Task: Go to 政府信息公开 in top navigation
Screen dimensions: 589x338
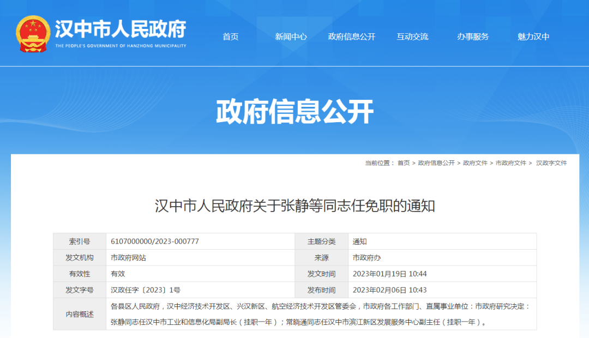Action: (x=352, y=37)
